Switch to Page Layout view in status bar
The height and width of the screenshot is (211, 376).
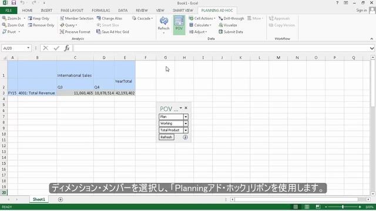307,207
